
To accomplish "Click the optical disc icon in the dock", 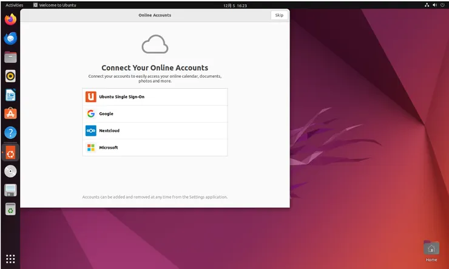I will click(x=10, y=171).
